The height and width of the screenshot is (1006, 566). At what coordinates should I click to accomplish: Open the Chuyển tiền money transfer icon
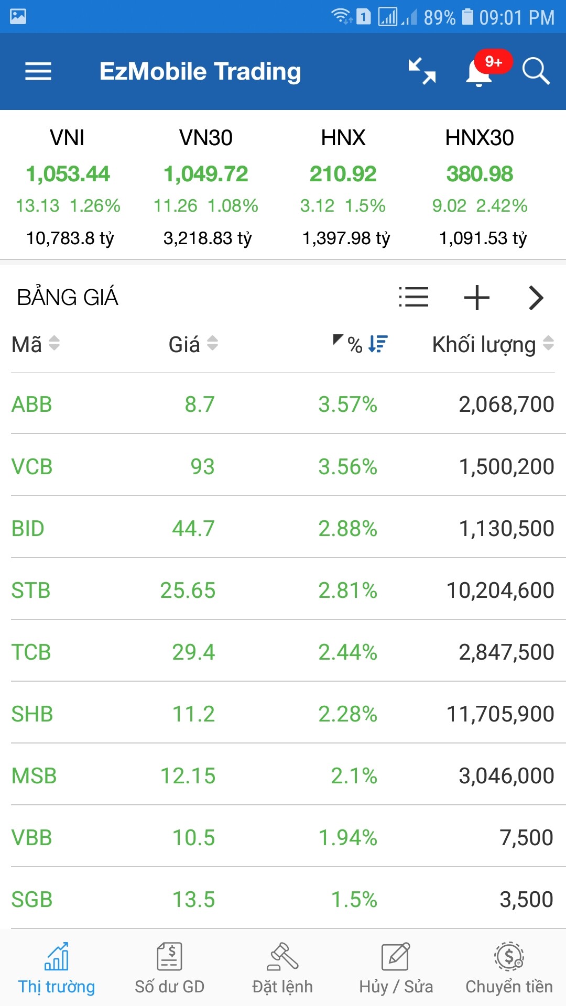(x=509, y=957)
